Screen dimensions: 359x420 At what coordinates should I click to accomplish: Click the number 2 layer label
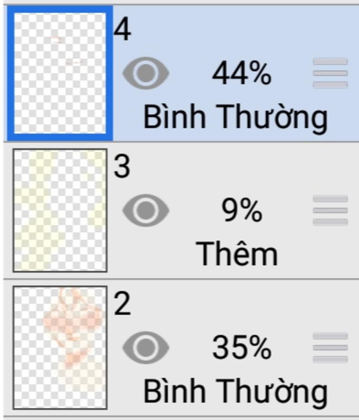[122, 304]
